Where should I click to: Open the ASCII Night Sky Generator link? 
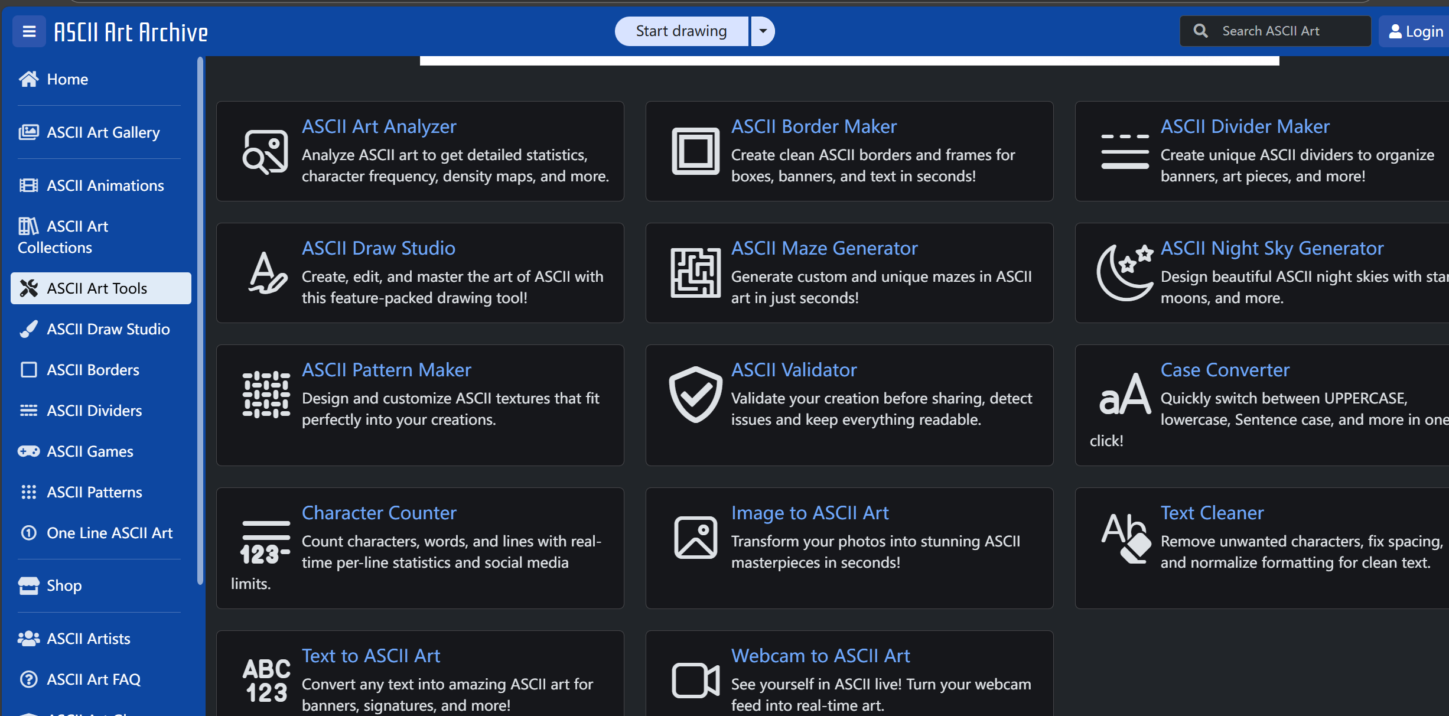[1272, 248]
